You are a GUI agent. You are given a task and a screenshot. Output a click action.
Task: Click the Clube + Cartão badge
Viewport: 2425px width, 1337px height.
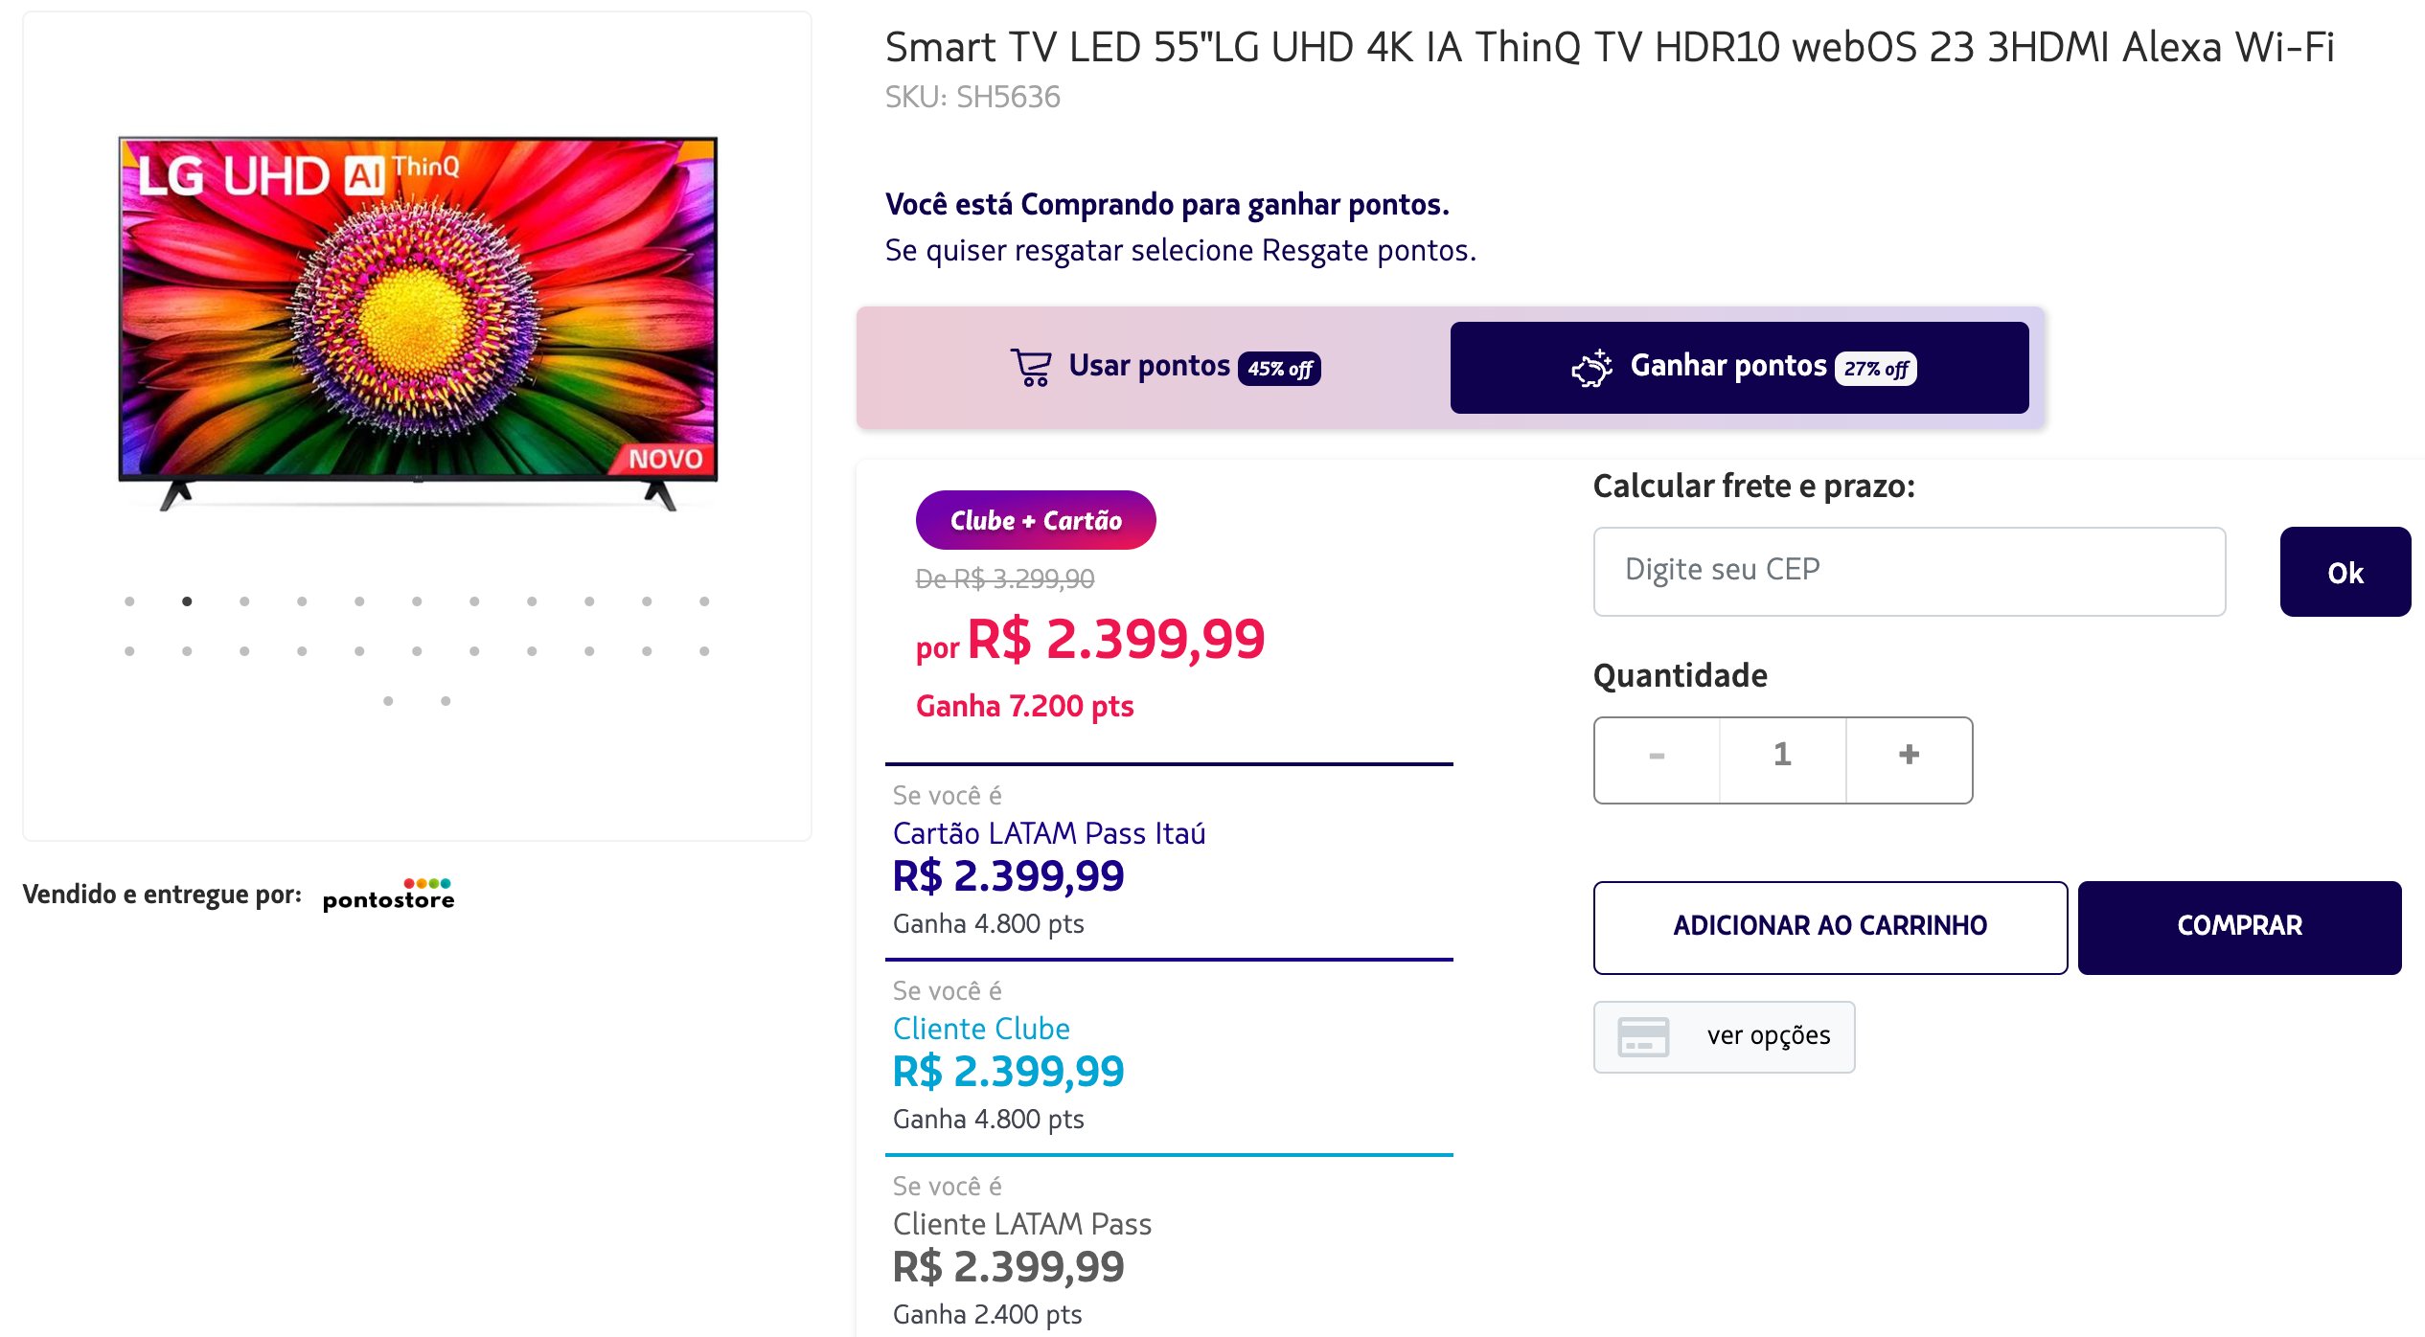pos(1036,520)
